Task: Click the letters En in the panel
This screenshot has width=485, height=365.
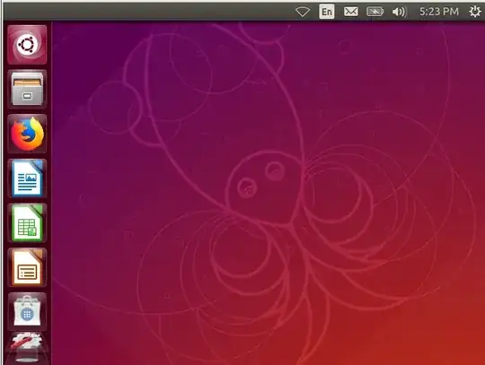Action: [x=327, y=12]
